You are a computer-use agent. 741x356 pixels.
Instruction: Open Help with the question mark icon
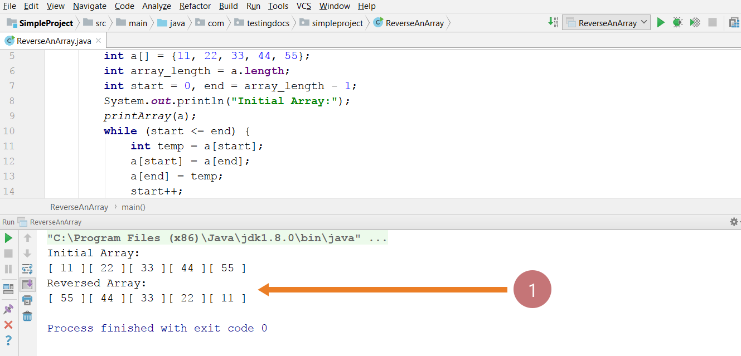pos(8,340)
